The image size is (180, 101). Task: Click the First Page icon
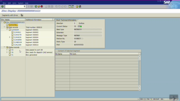tap(57, 6)
